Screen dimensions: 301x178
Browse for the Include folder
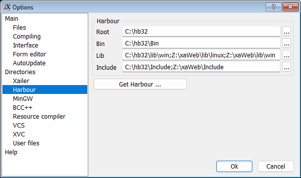point(287,67)
